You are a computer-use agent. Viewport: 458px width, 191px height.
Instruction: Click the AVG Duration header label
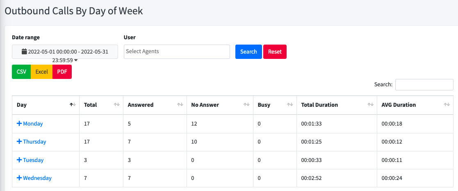(399, 105)
